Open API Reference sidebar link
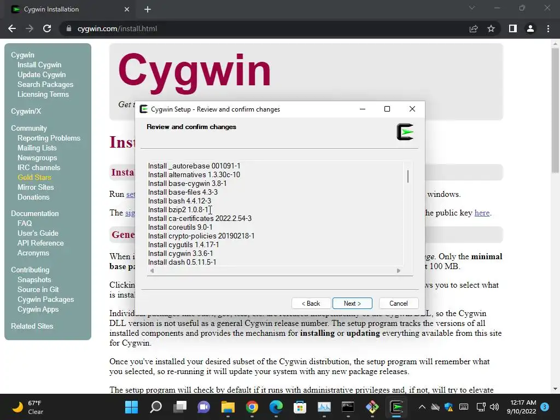560x420 pixels. tap(40, 243)
